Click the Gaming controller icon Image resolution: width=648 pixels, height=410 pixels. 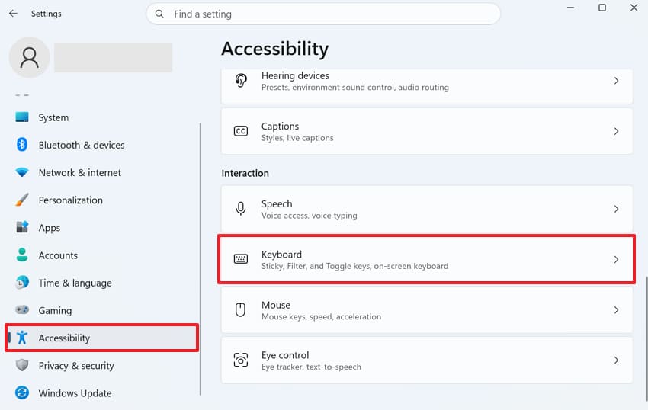pos(22,309)
